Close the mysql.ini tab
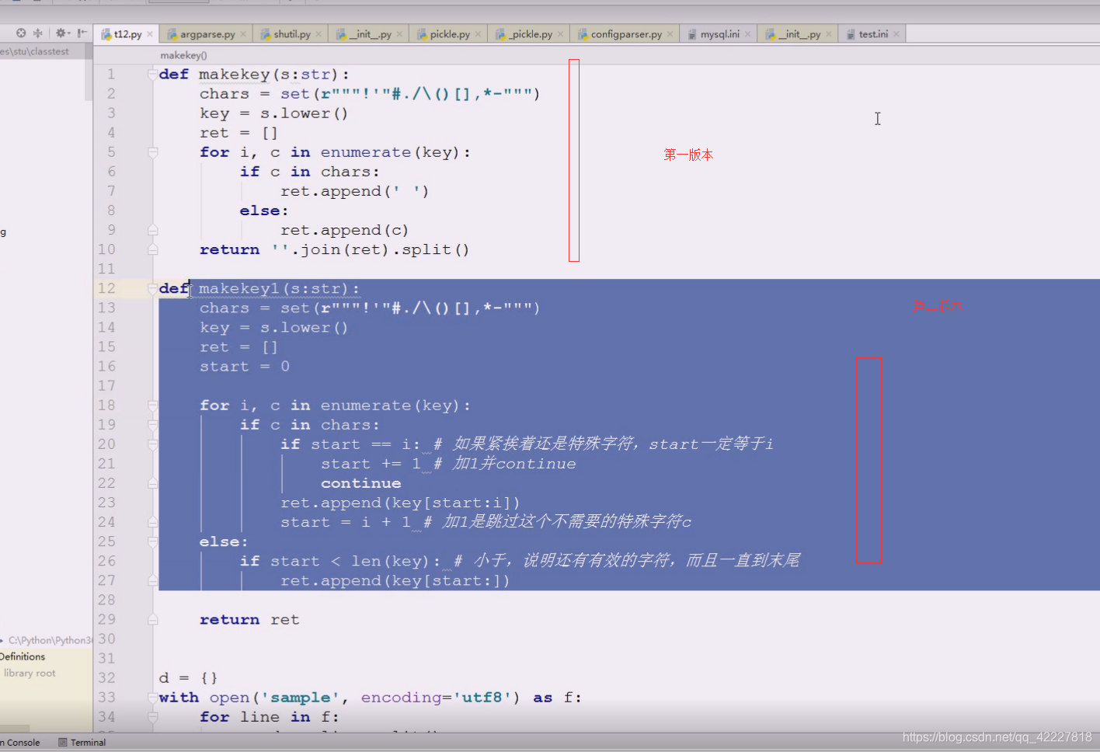Viewport: 1100px width, 752px height. click(748, 34)
